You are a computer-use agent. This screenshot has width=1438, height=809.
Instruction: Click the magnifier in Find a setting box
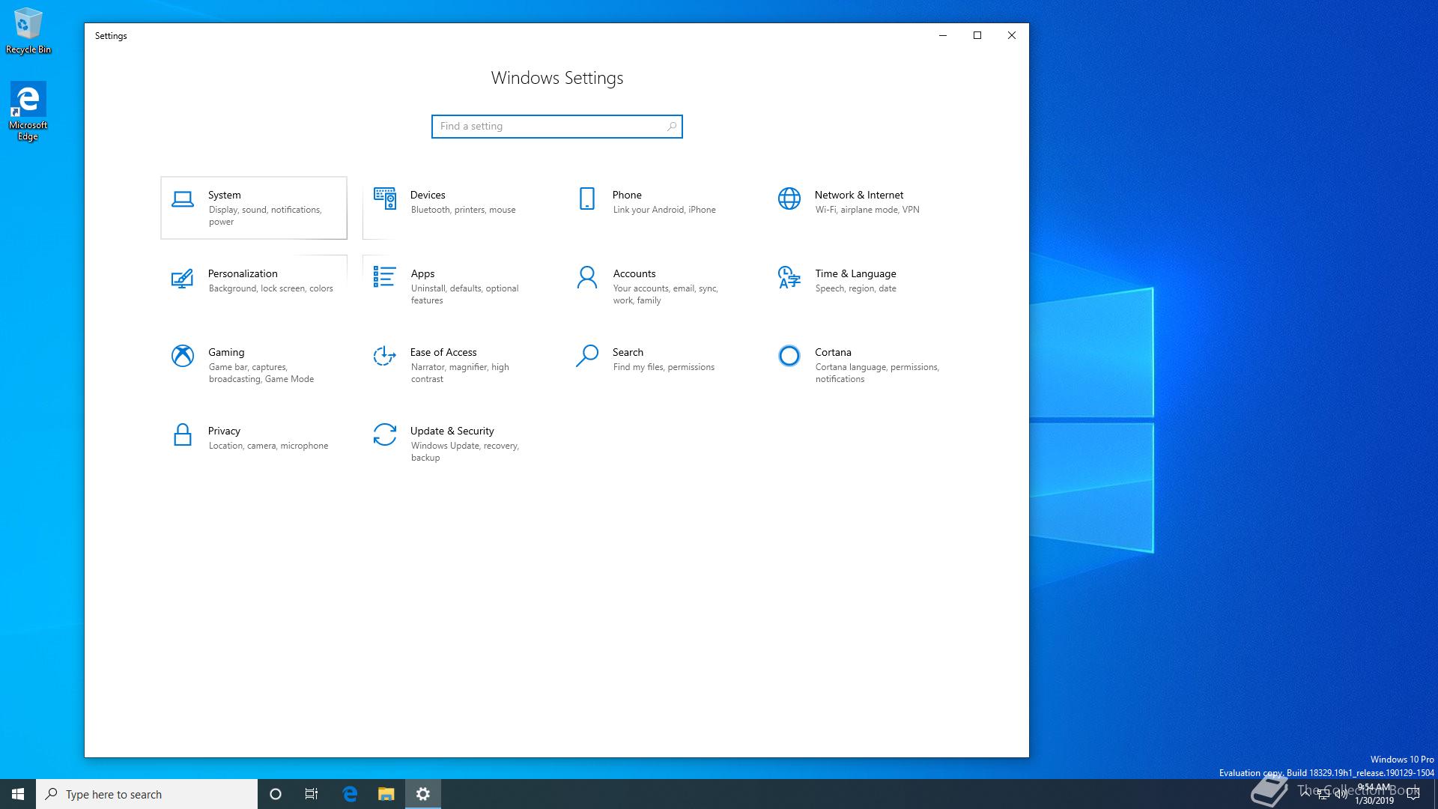point(672,127)
